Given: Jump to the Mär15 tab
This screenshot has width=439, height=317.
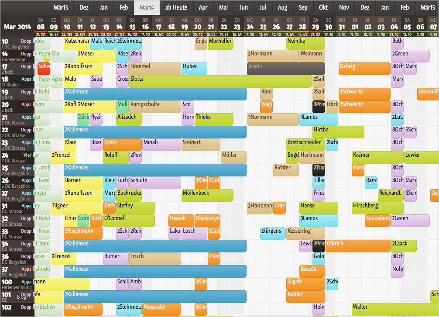Looking at the screenshot, I should pyautogui.click(x=428, y=7).
